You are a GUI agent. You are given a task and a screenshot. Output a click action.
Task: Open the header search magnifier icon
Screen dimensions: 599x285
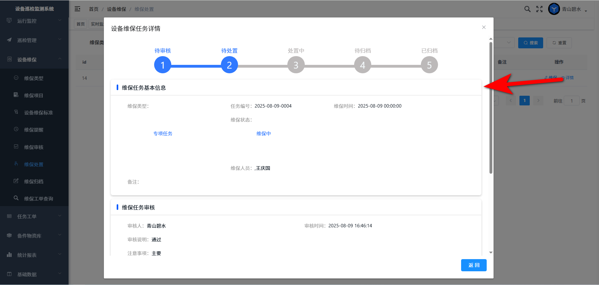point(527,9)
